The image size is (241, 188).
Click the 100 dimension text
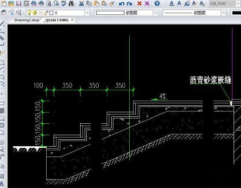(38, 85)
